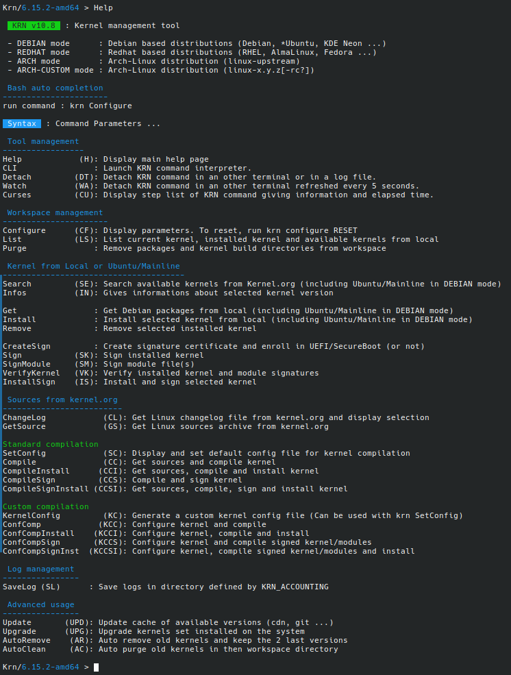Click the 'GetSource' command name
Screen dimensions: 511x675
(x=24, y=427)
